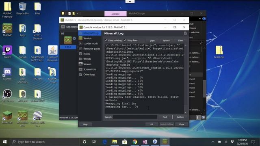Viewport: 260px width, 146px height.
Task: Click the Upload log button
Action: point(166,41)
